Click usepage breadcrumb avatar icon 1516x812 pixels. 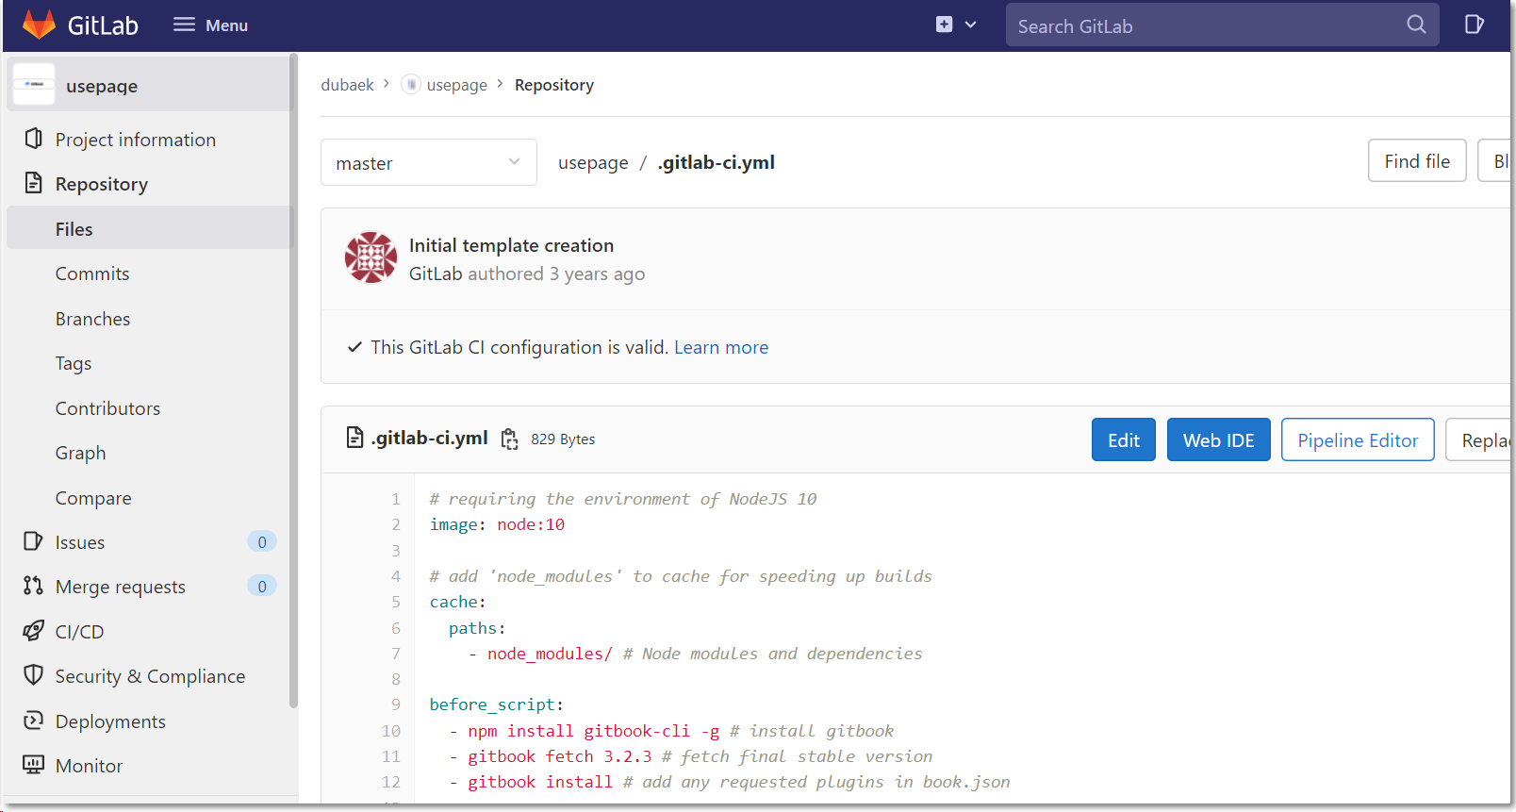411,84
